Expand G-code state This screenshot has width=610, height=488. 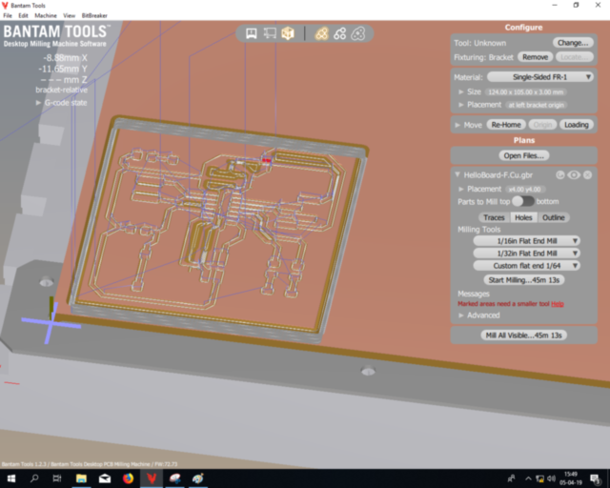coord(38,103)
